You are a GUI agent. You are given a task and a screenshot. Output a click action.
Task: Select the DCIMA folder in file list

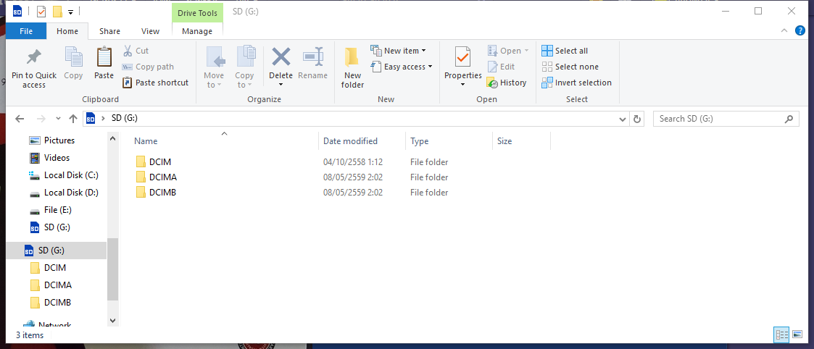(163, 177)
